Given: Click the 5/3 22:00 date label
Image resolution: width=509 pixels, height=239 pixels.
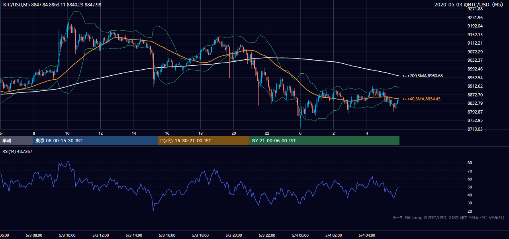Looking at the screenshot, I should [x=267, y=235].
